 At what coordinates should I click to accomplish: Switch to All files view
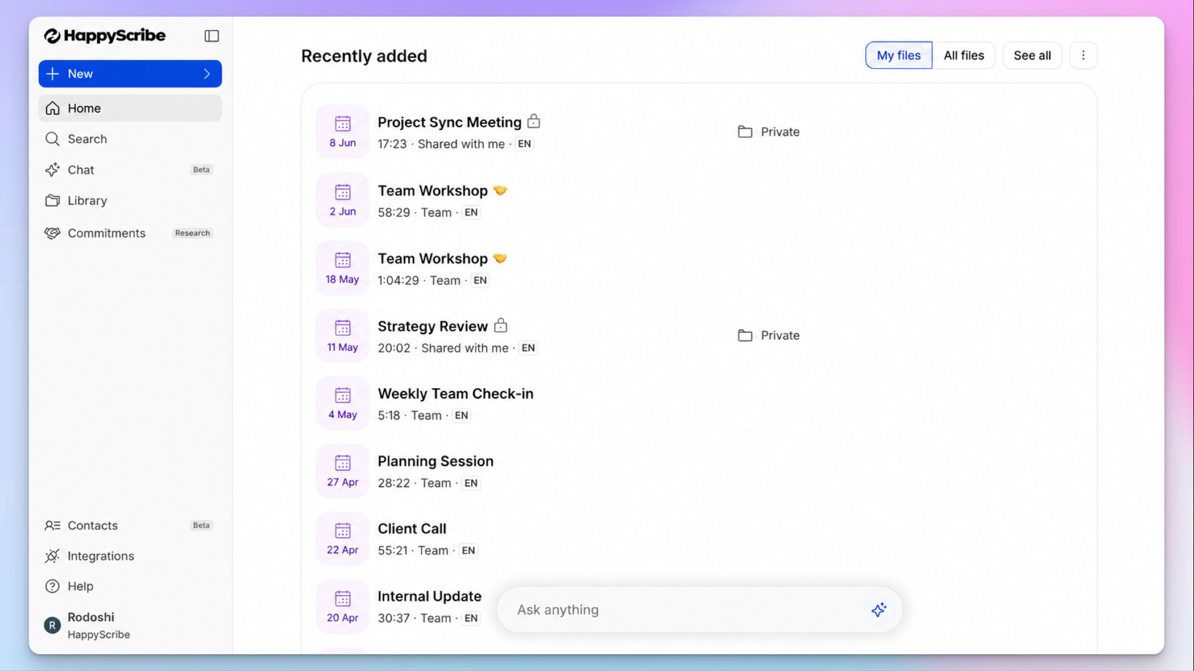(x=964, y=55)
